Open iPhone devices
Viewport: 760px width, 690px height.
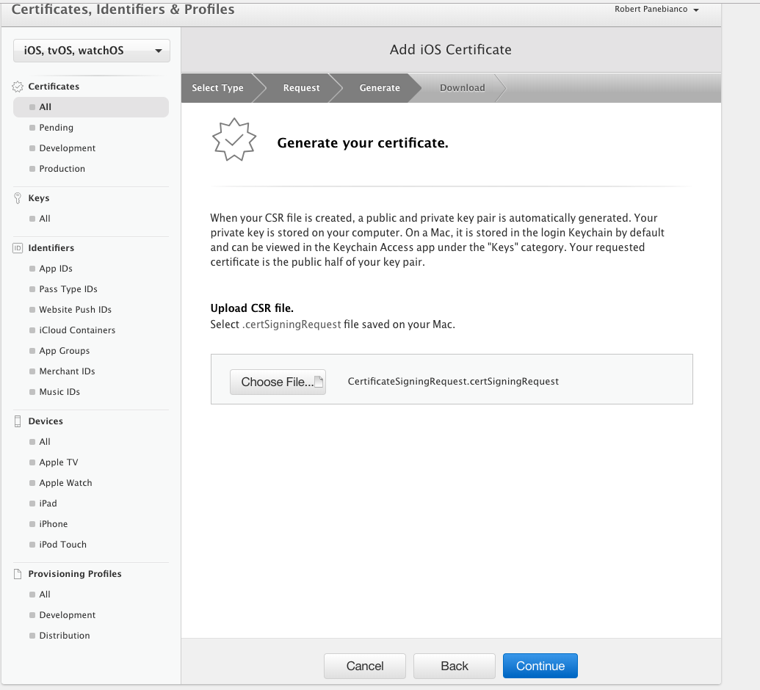coord(54,524)
